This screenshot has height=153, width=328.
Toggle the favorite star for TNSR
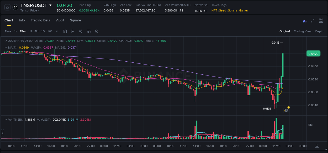coord(7,7)
